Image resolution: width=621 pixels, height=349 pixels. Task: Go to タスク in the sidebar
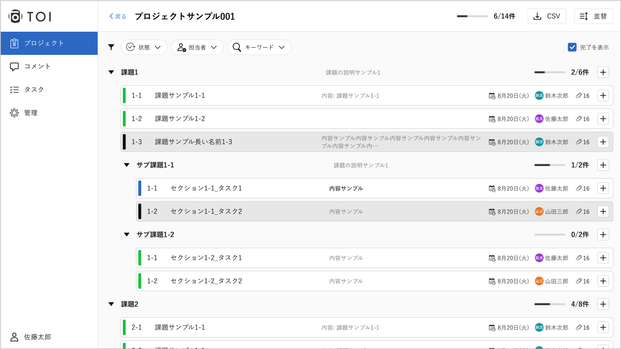[34, 90]
